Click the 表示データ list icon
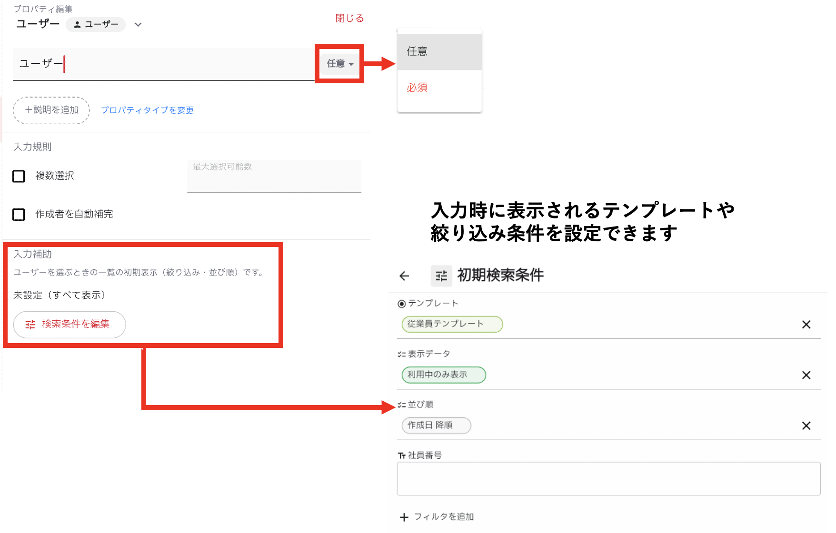Screen dimensions: 836x533 tap(402, 354)
